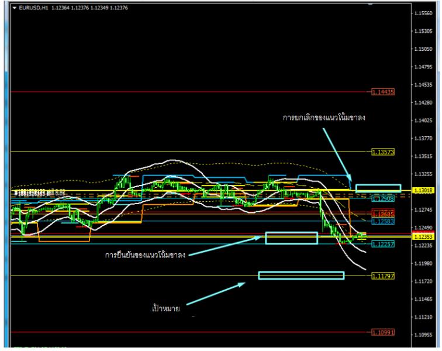Click the EURUSD,H1 symbol title
Screen dimensions: 442x351
(33, 8)
